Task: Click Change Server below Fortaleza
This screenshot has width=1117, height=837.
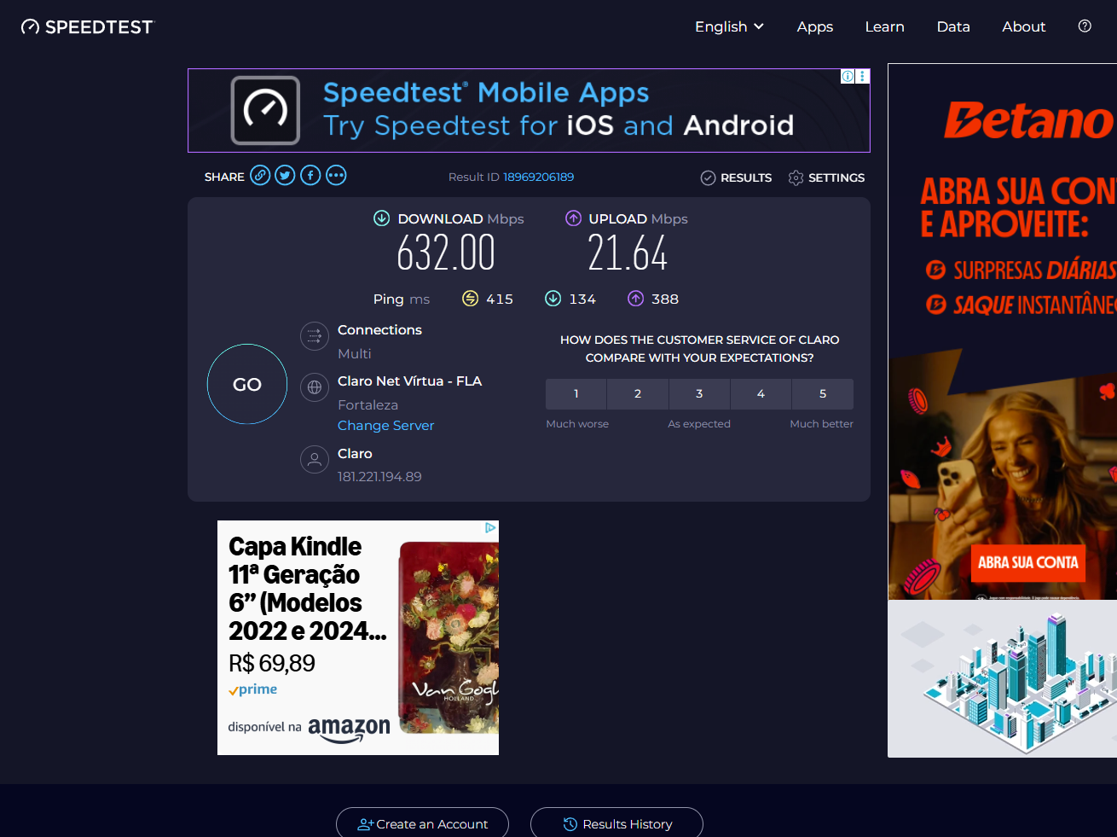Action: tap(385, 425)
